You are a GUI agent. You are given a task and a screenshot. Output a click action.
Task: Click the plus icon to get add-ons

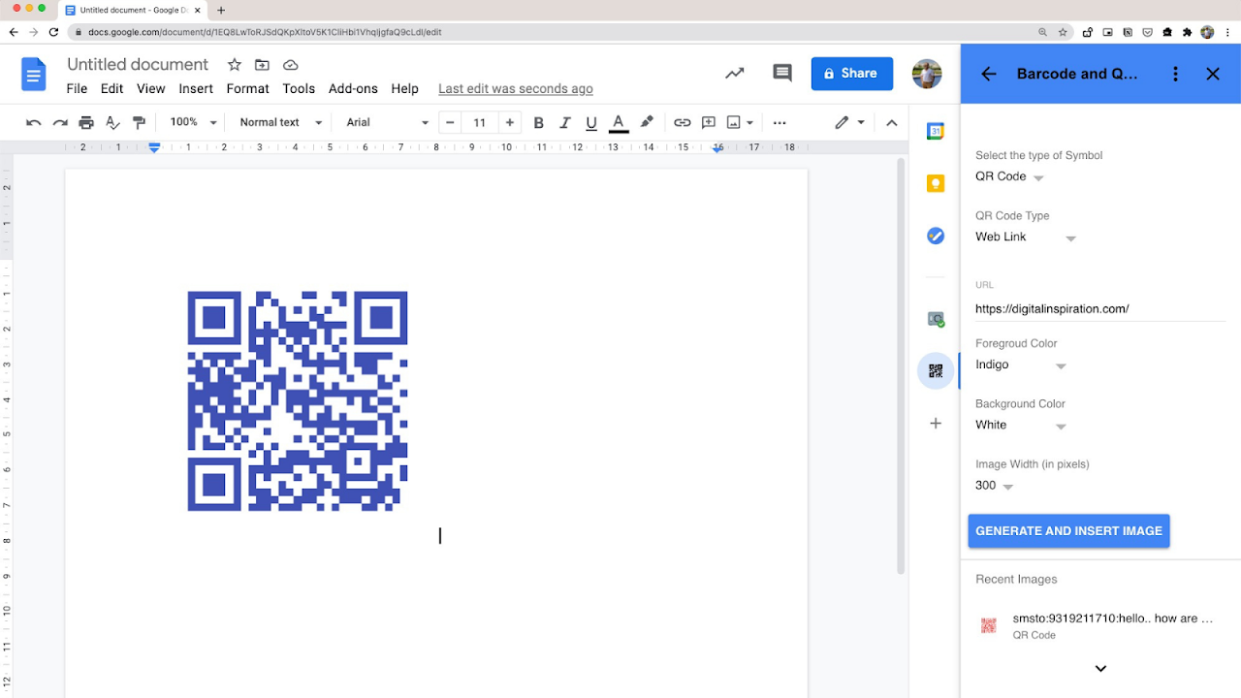(936, 423)
